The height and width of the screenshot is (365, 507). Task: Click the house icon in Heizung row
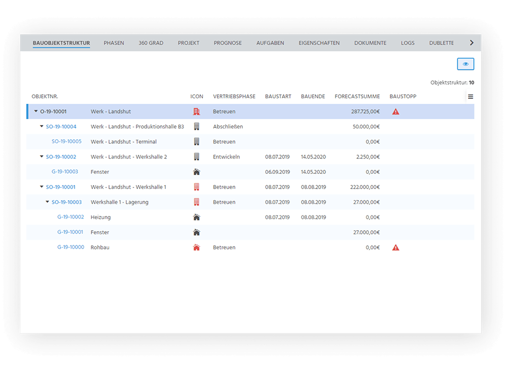pyautogui.click(x=196, y=217)
